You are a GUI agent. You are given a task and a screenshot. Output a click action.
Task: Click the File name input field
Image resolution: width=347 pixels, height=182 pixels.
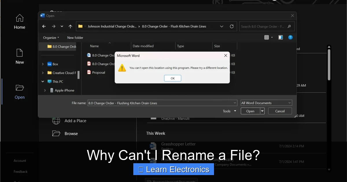pos(162,103)
